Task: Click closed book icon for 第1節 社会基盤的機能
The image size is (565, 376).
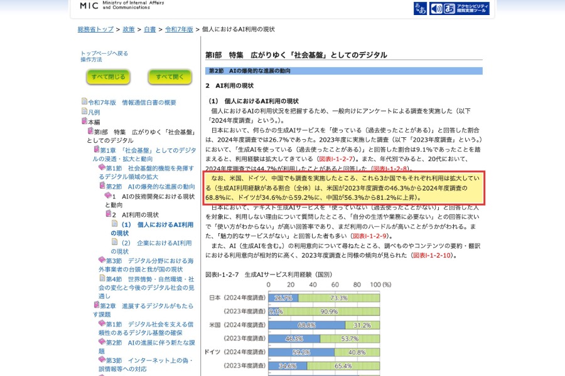Action: pyautogui.click(x=102, y=167)
